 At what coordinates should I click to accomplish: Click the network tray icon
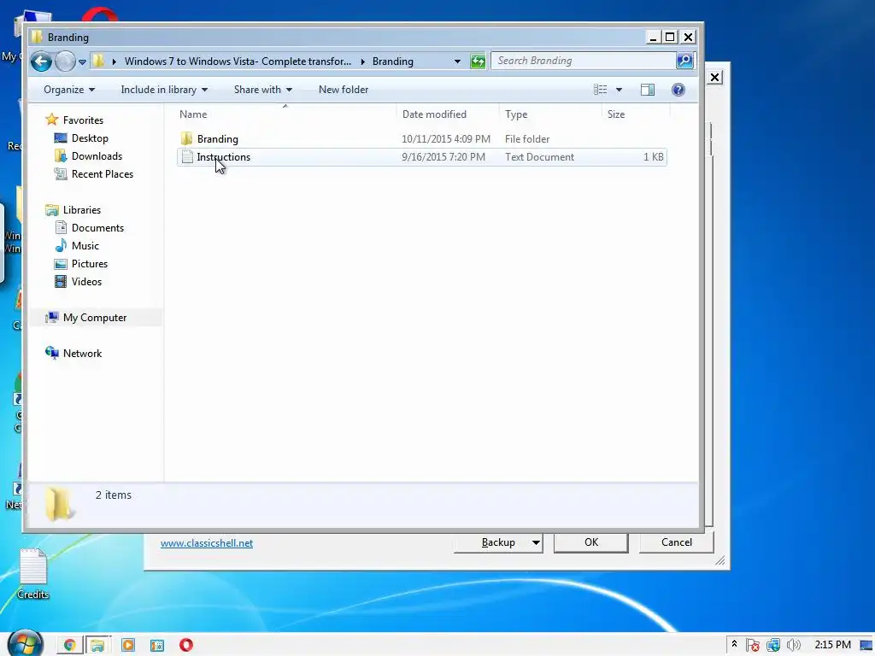[772, 646]
